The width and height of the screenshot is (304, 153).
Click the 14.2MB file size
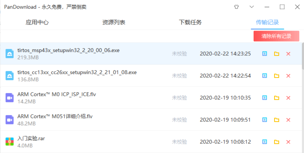tap(27, 102)
